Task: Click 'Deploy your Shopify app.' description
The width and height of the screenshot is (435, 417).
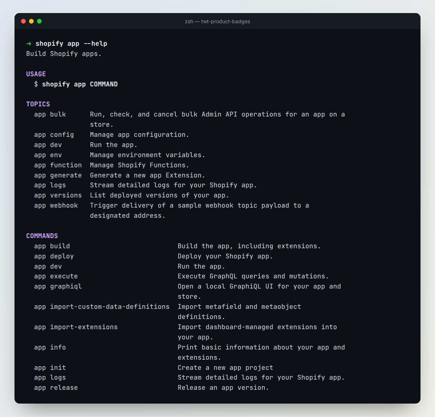Action: [225, 256]
